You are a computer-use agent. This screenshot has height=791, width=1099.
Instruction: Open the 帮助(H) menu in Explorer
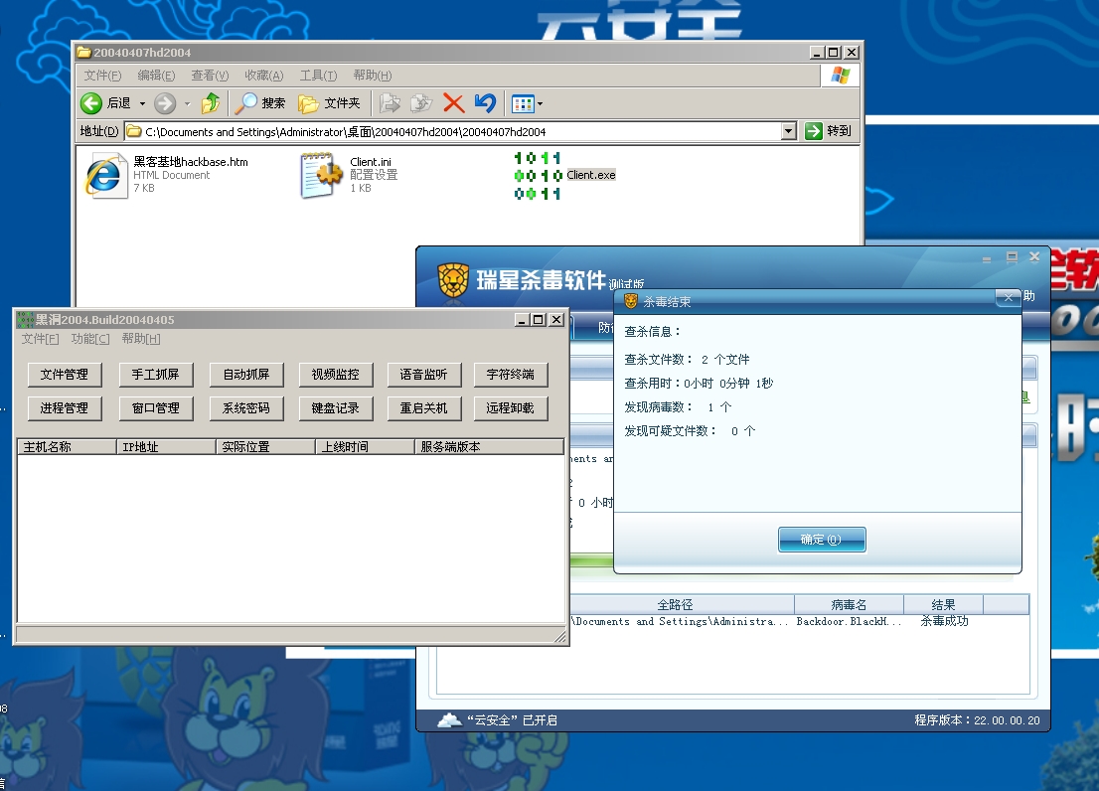373,75
